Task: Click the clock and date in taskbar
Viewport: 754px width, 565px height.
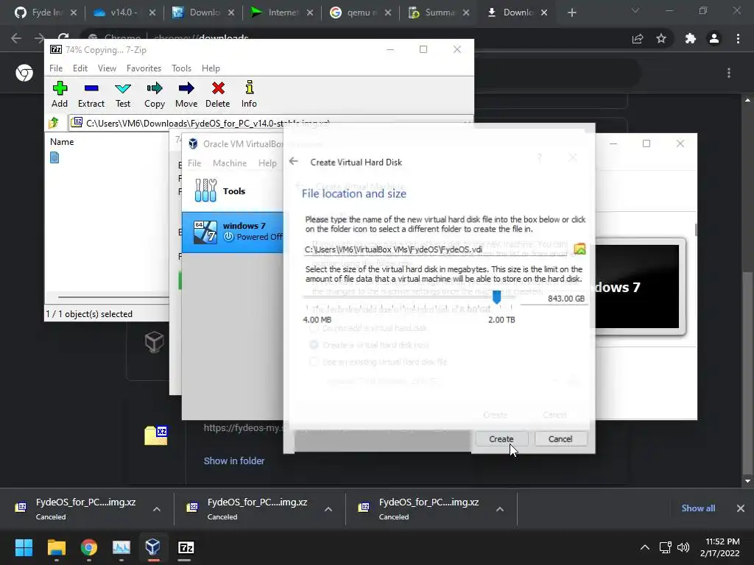Action: point(720,547)
